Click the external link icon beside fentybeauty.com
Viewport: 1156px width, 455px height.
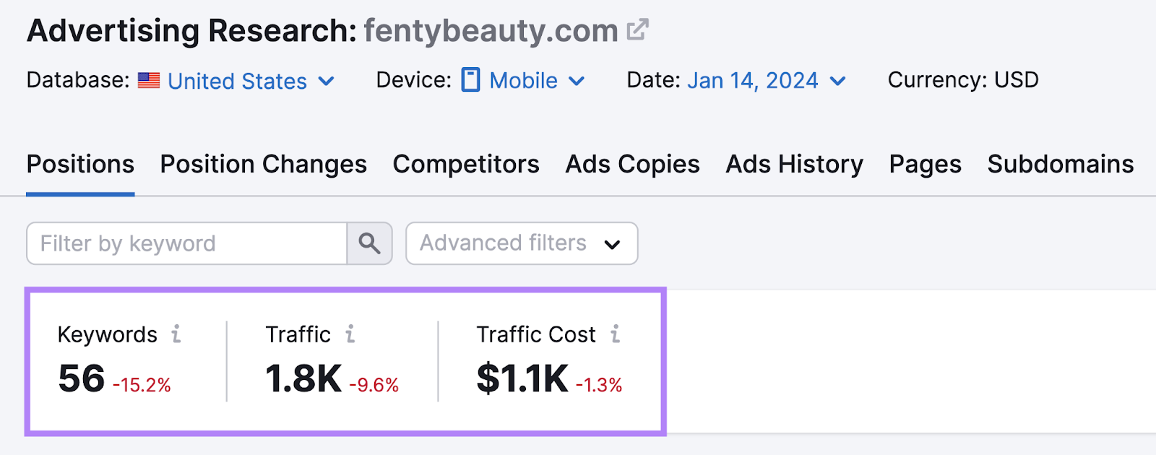(x=637, y=30)
